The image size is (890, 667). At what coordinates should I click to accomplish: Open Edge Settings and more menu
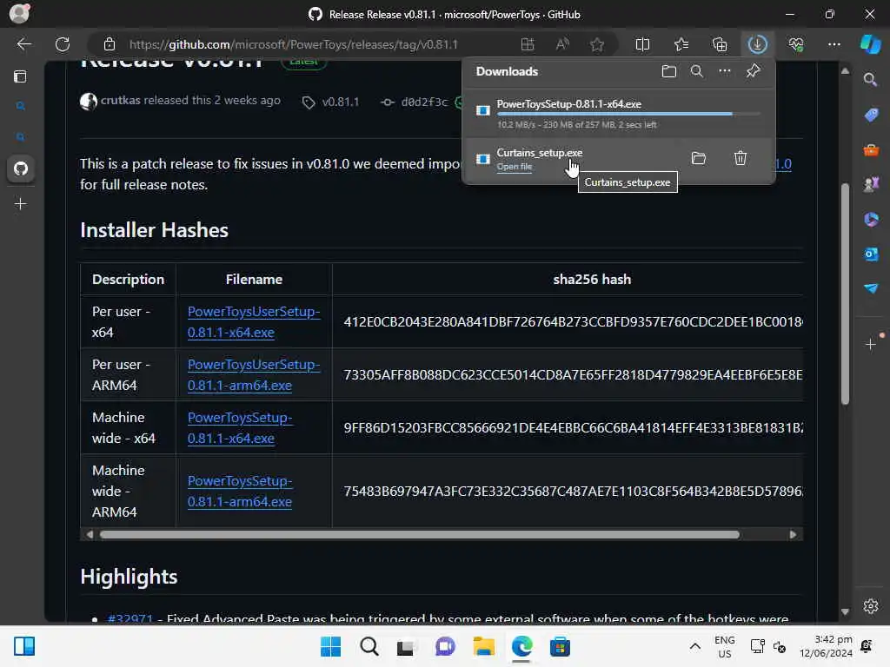834,44
